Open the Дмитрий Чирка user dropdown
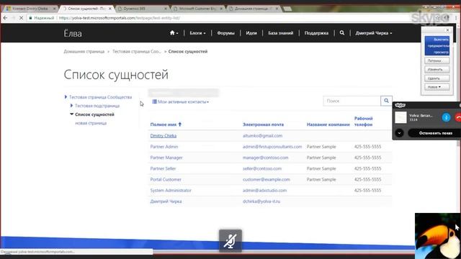461x259 pixels. tap(373, 33)
